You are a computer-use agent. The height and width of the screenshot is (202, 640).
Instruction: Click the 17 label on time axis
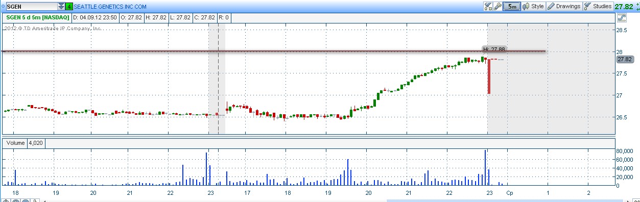pos(247,193)
